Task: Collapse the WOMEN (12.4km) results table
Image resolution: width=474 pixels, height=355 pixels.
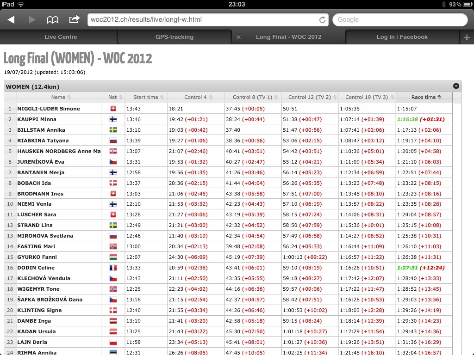Action: pyautogui.click(x=456, y=86)
